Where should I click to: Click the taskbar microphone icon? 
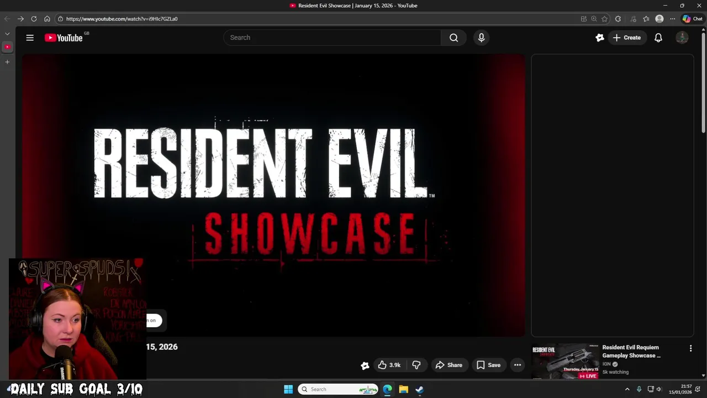639,389
